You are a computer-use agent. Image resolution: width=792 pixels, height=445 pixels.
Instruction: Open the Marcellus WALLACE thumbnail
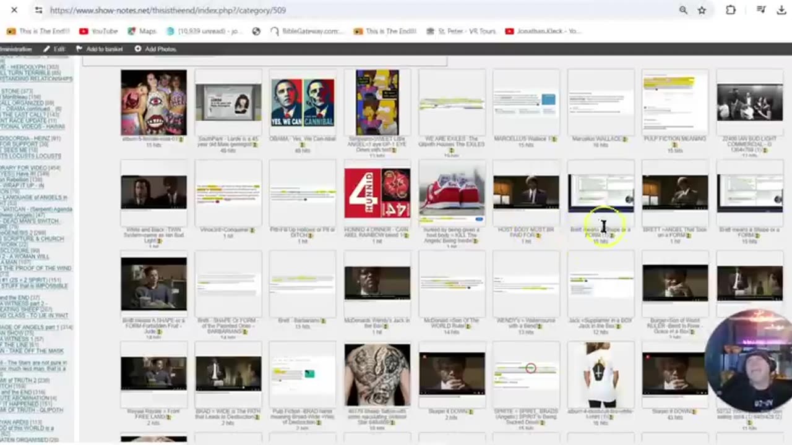point(601,103)
